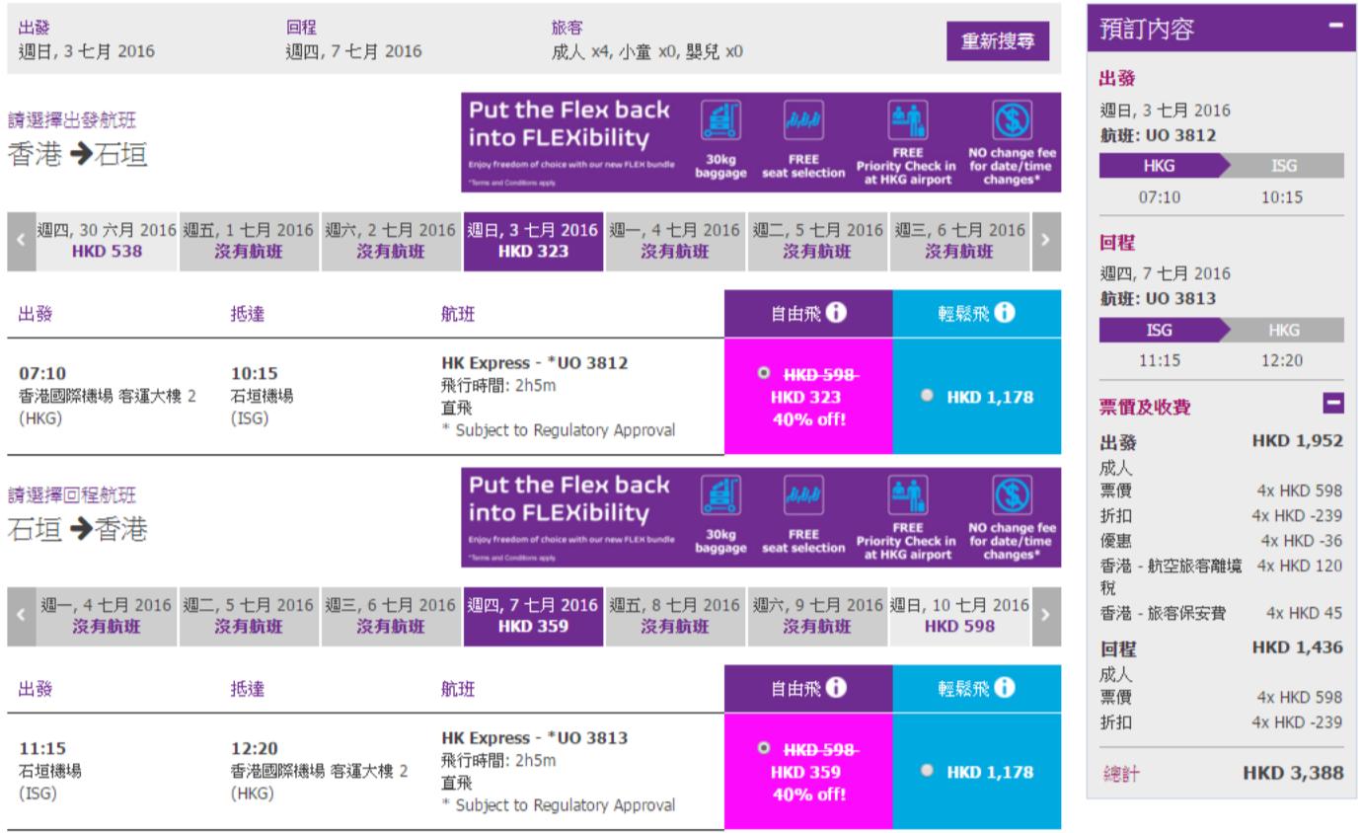This screenshot has width=1361, height=833.
Task: Collapse the 預訂內容 booking summary panel
Action: (1336, 29)
